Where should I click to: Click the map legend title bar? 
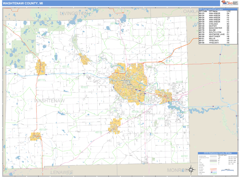point(216,154)
